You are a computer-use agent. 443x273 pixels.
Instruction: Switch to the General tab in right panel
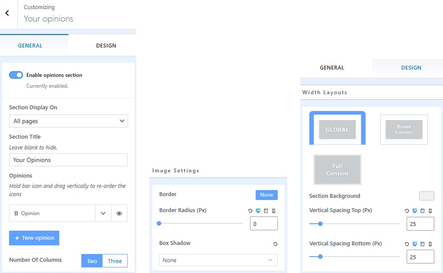point(332,68)
